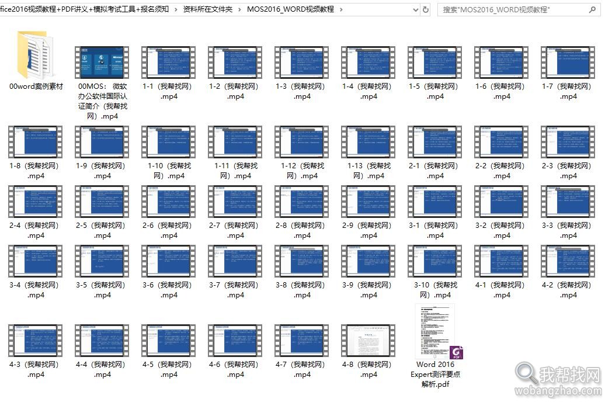Viewport: 605px width, 402px height.
Task: Select the 1-8 mp4 video icon
Action: tap(36, 142)
